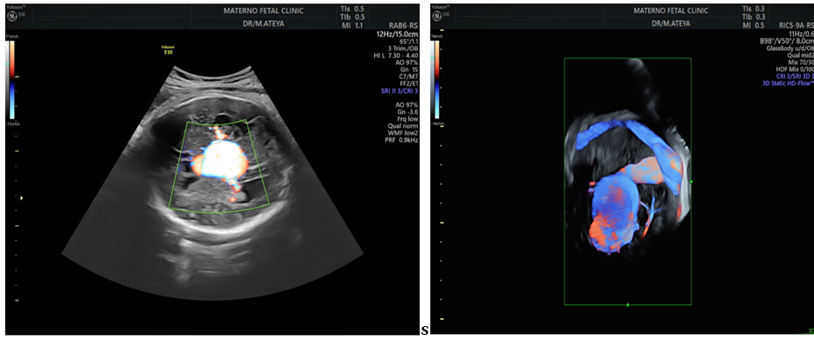
Task: Click the 'MI 1.1' readout
Action: (353, 25)
